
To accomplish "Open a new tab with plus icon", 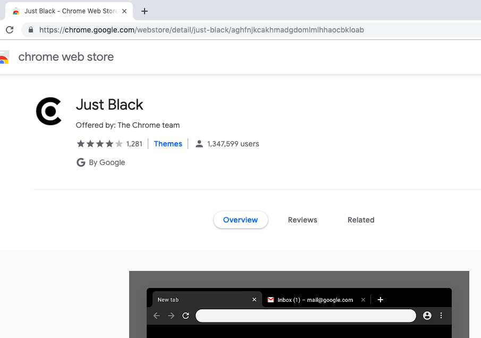I will (x=145, y=11).
